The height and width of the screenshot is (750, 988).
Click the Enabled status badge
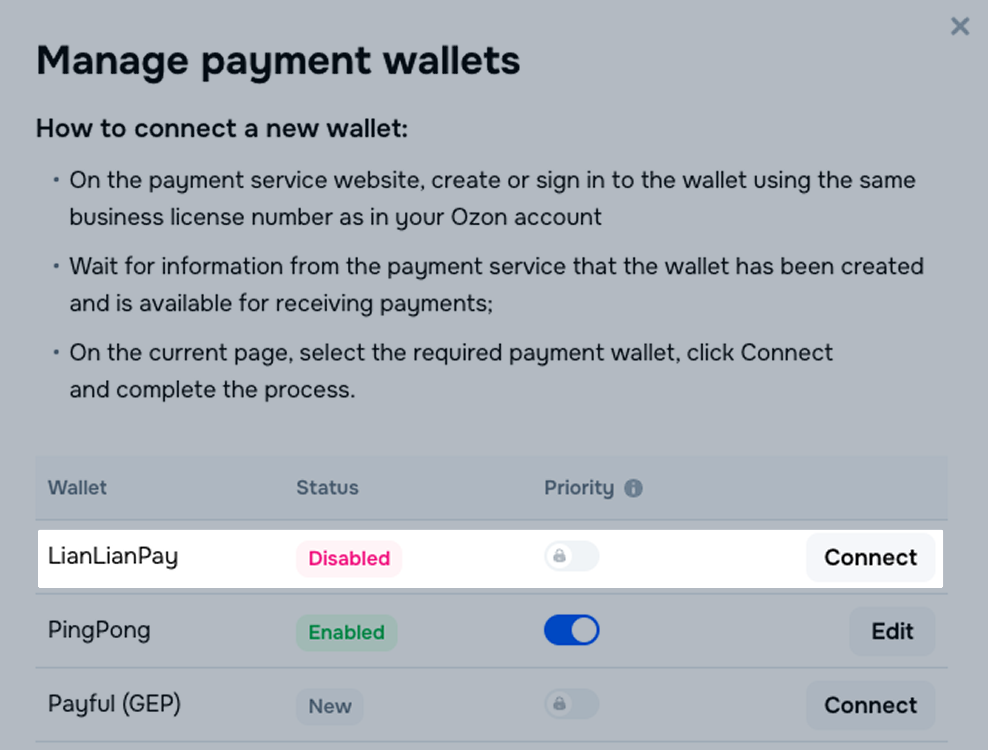(x=346, y=633)
